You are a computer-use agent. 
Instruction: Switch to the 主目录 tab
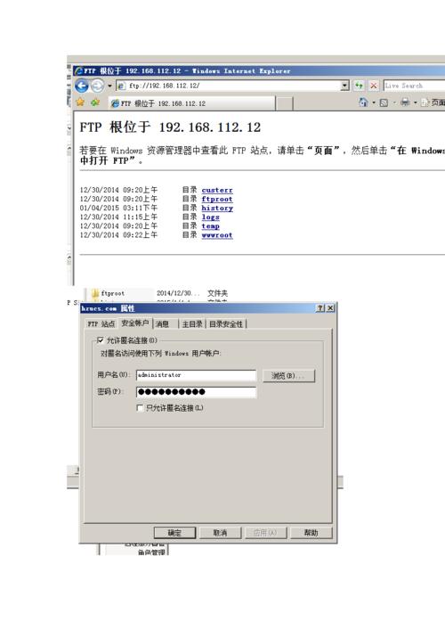[x=192, y=323]
